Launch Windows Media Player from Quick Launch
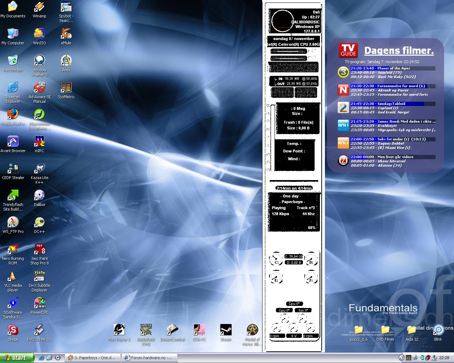The image size is (454, 363). (58, 358)
